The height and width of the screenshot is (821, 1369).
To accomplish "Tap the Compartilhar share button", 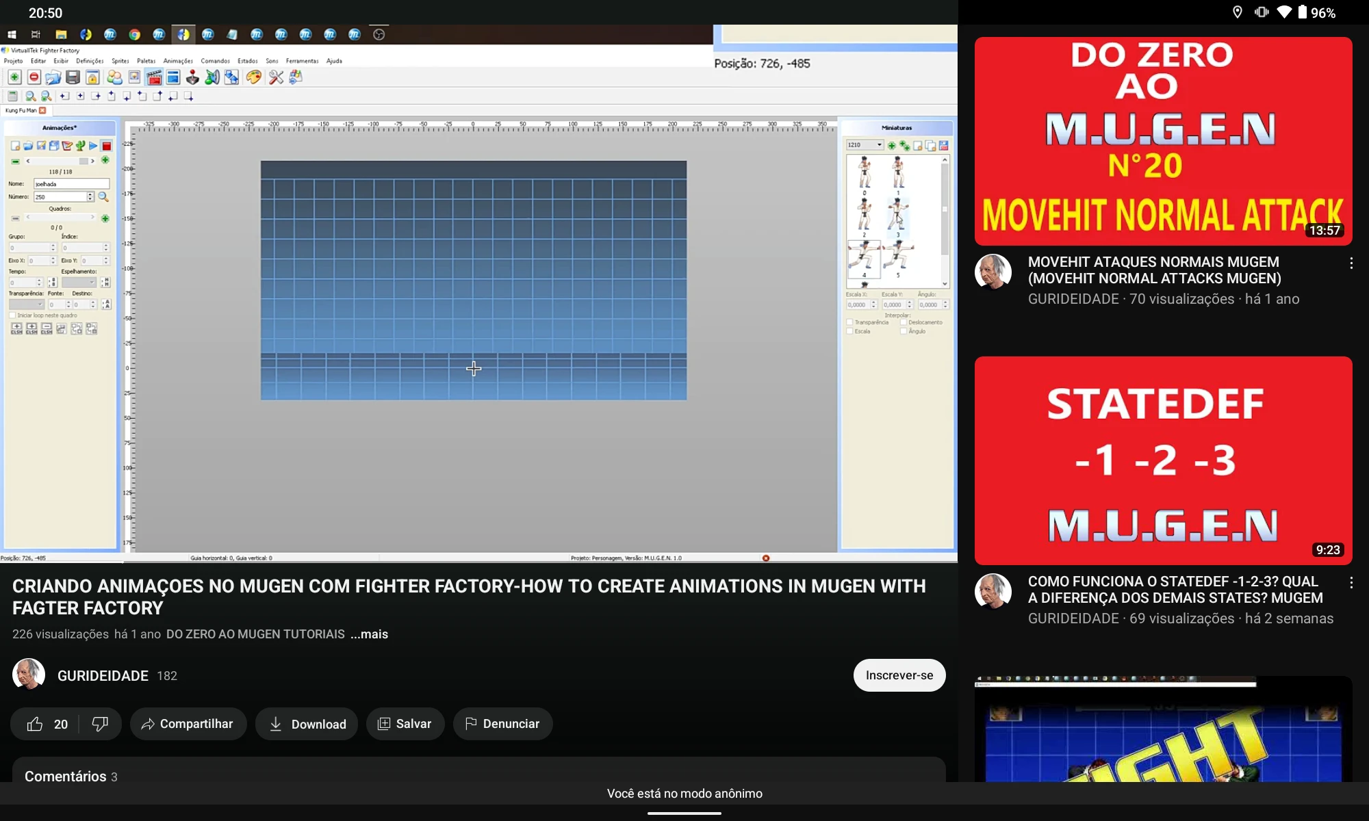I will (188, 724).
